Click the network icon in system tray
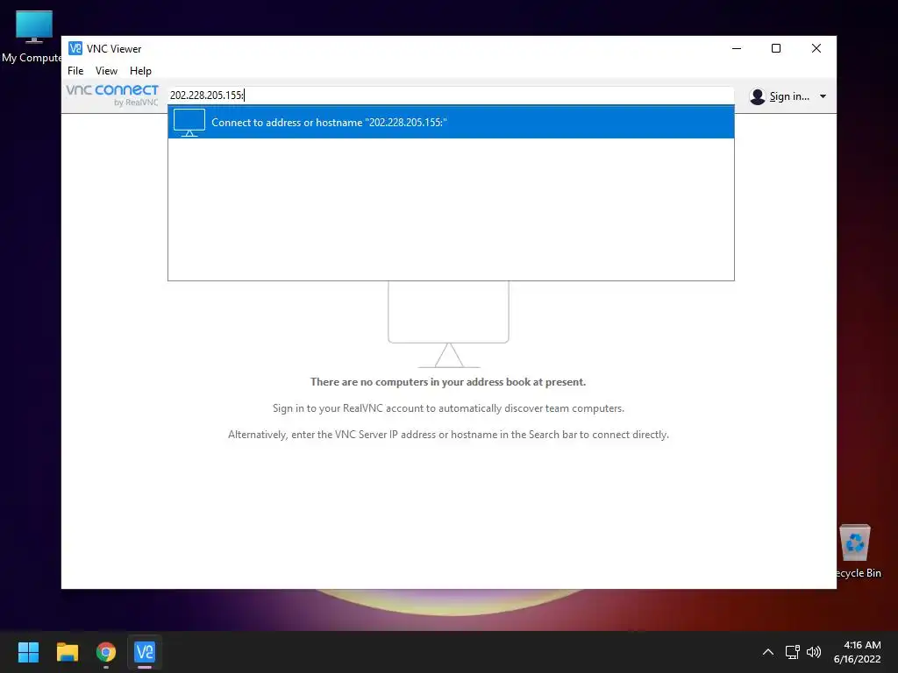Viewport: 898px width, 673px height. tap(792, 652)
